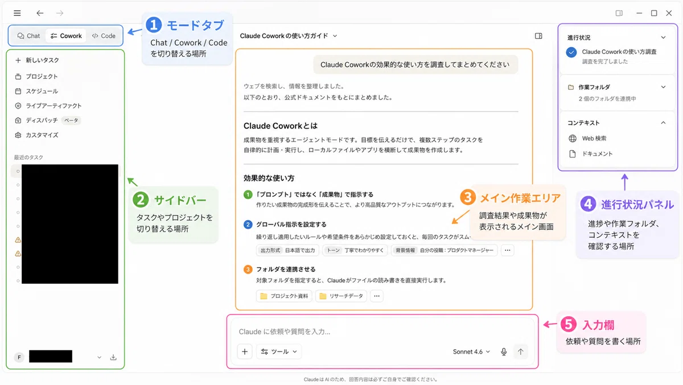
Task: Click the icon beside ディスパッチ
Action: [x=18, y=121]
